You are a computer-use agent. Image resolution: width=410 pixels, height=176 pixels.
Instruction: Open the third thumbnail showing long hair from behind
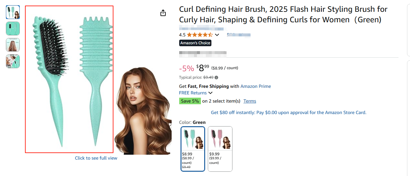tap(13, 45)
